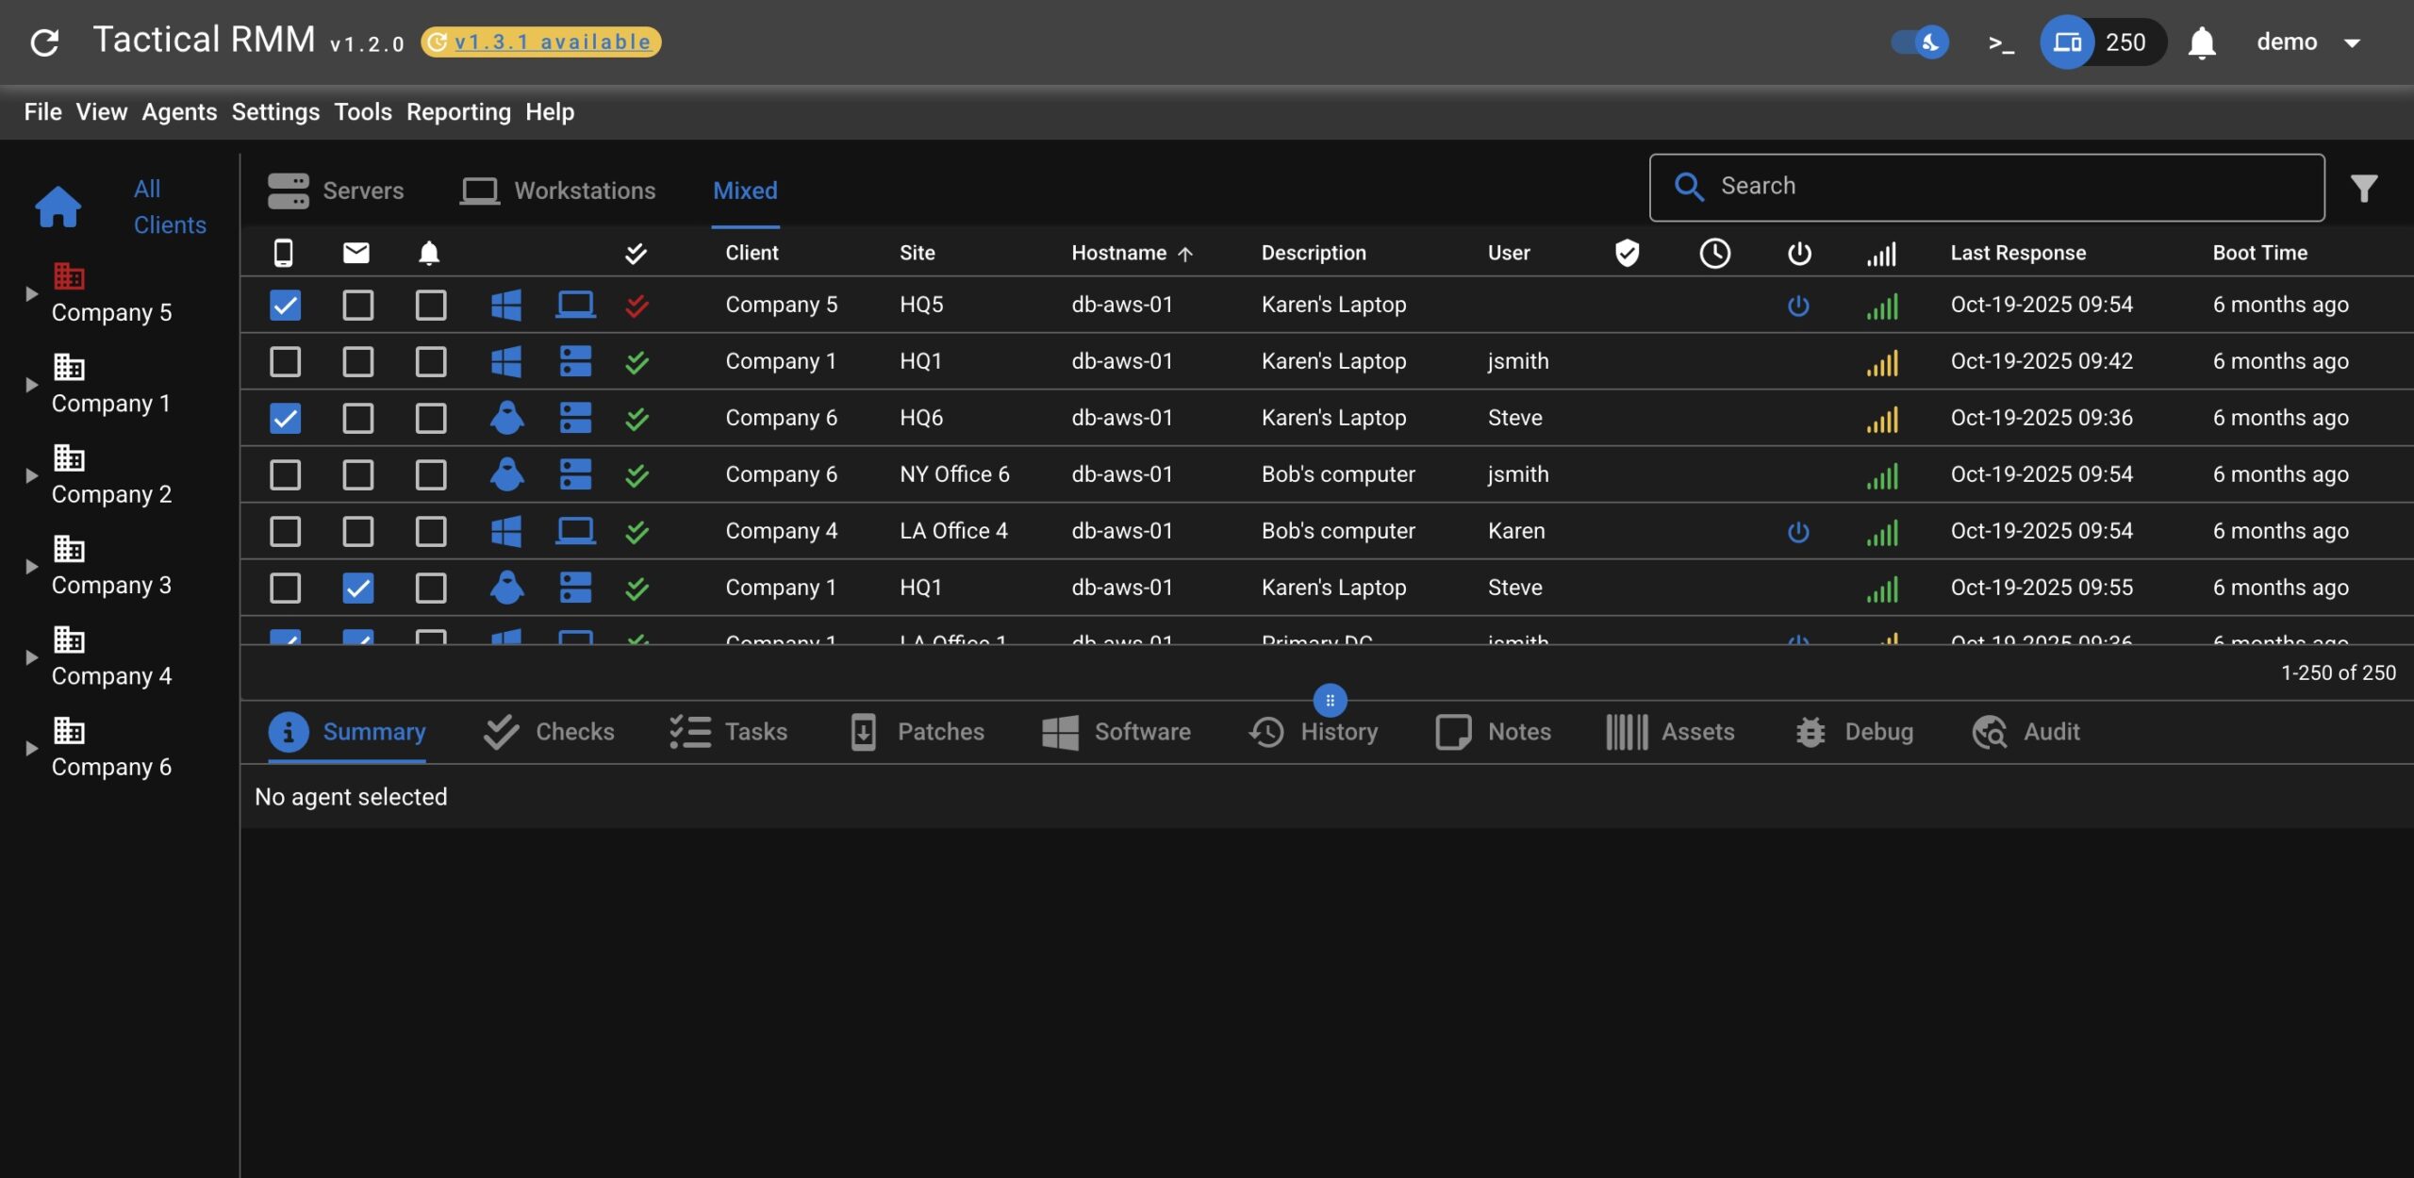Open the advanced filter funnel icon

point(2363,189)
